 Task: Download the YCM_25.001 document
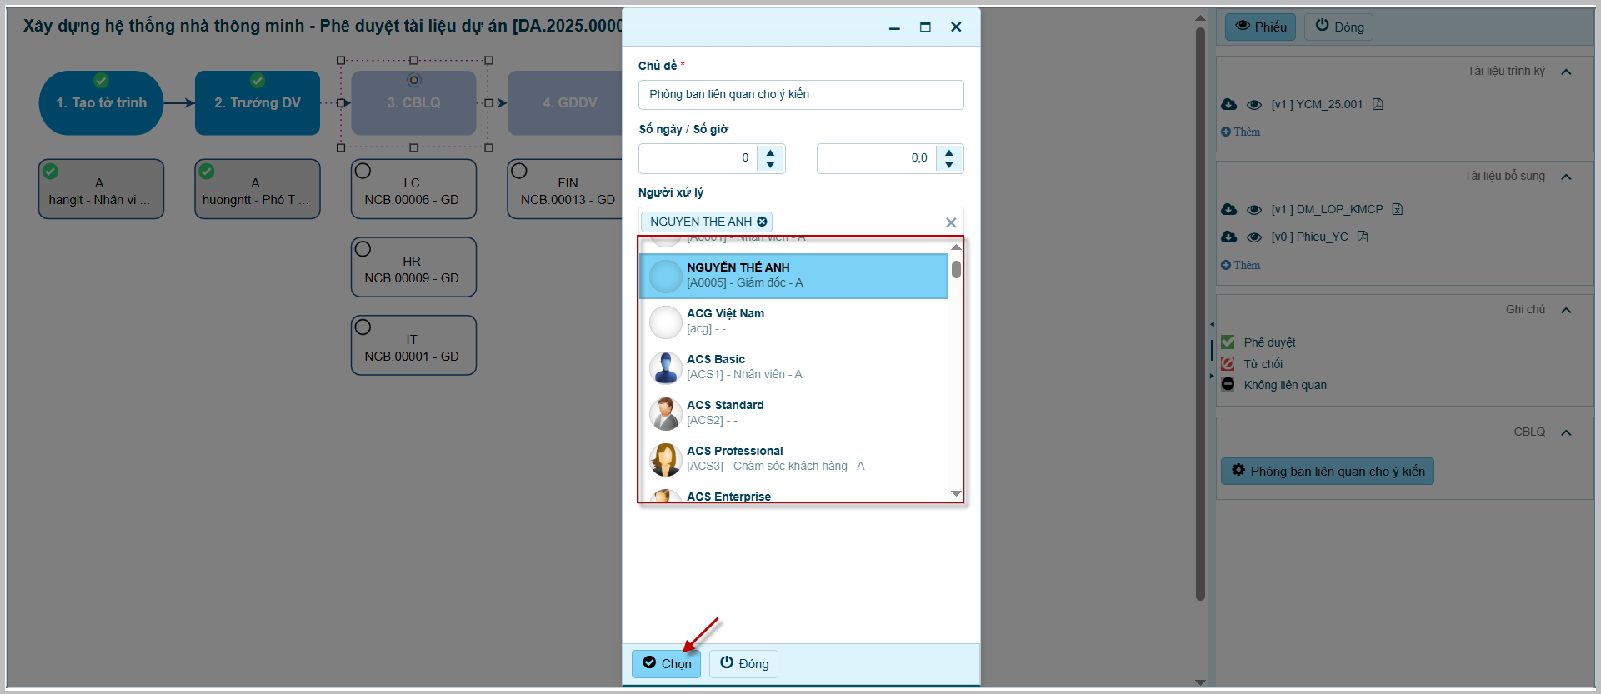click(x=1228, y=104)
